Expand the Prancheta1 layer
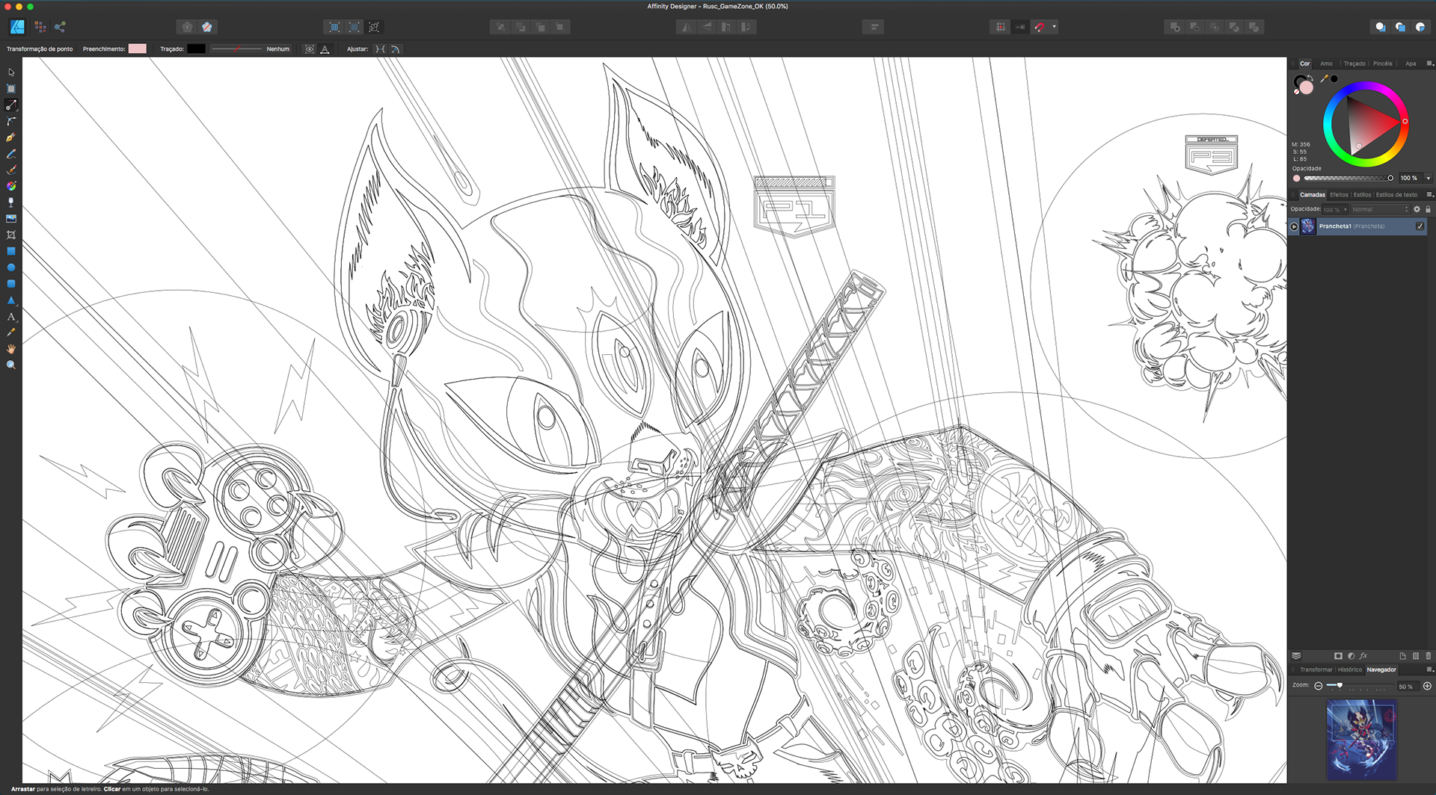 (x=1294, y=226)
